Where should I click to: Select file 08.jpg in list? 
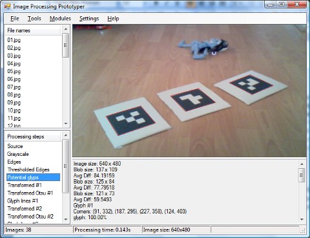(14, 94)
